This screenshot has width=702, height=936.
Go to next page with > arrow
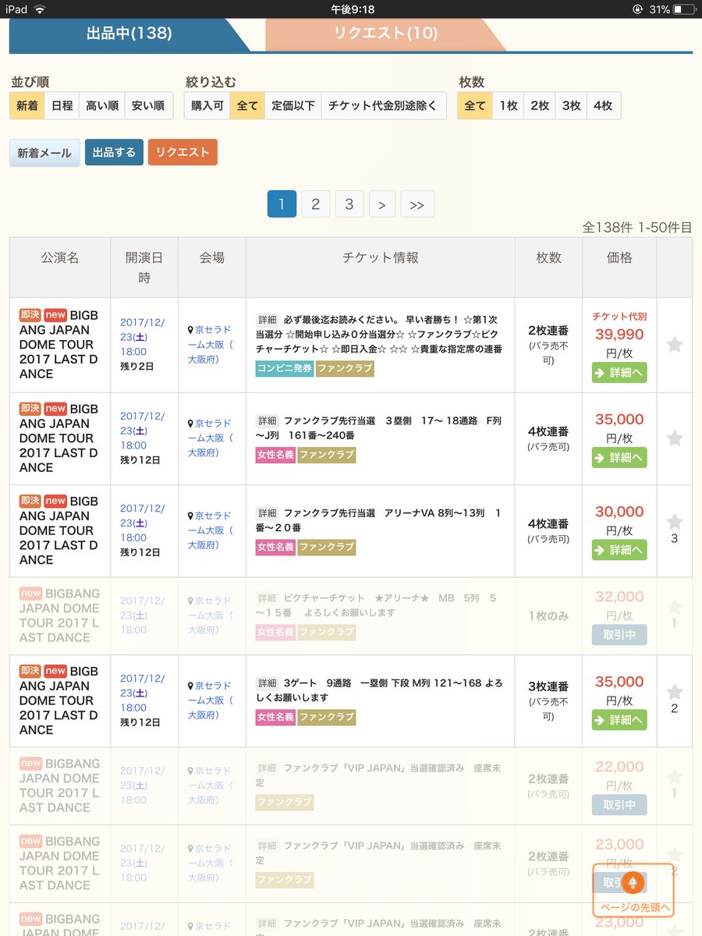(381, 204)
